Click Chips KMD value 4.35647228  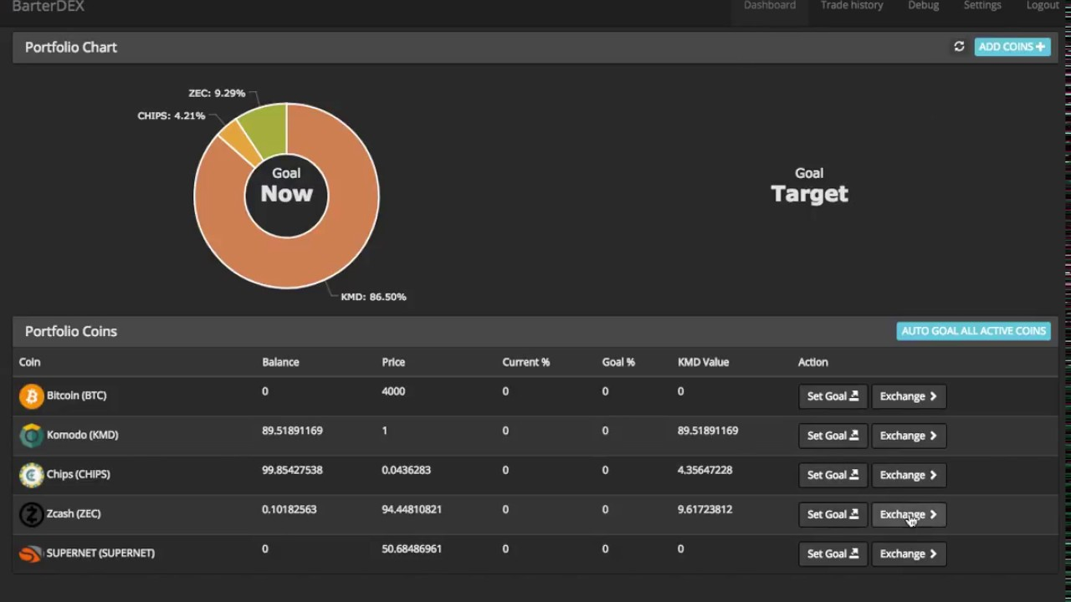coord(705,470)
